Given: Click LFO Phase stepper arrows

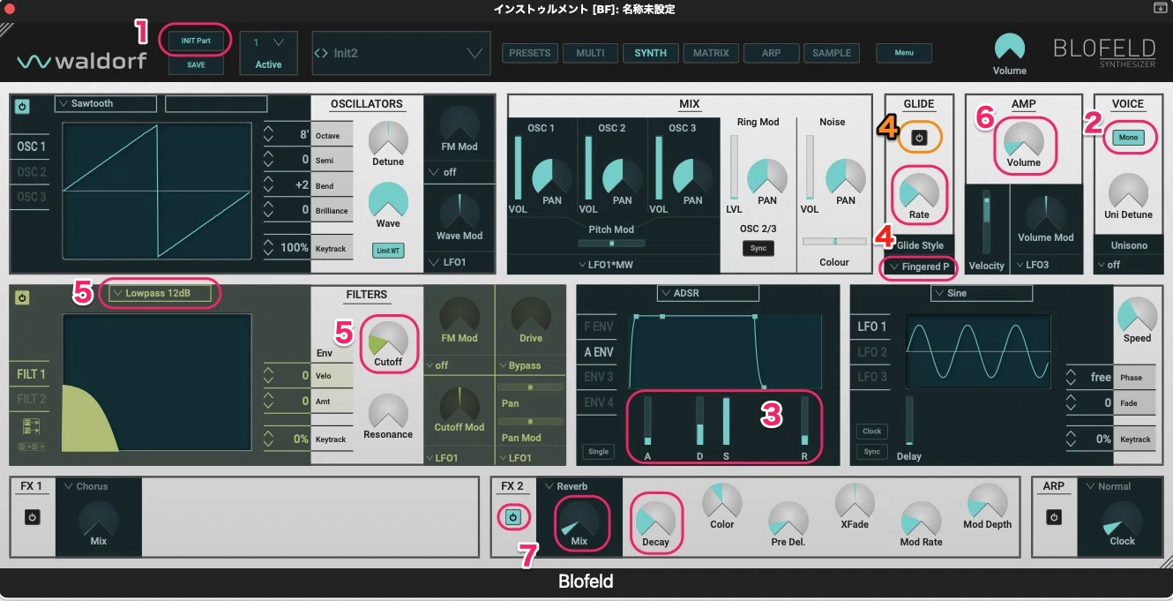Looking at the screenshot, I should (1072, 377).
